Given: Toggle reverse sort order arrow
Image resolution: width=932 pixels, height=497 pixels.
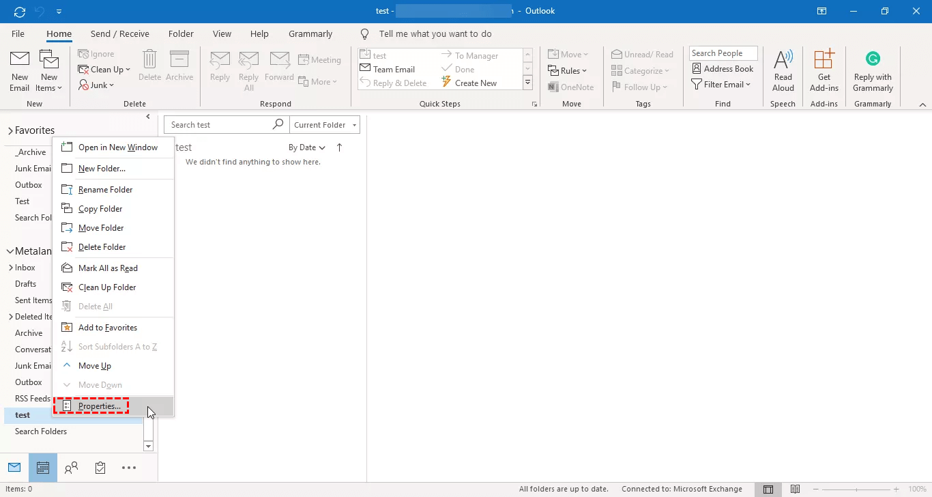Looking at the screenshot, I should pos(340,147).
